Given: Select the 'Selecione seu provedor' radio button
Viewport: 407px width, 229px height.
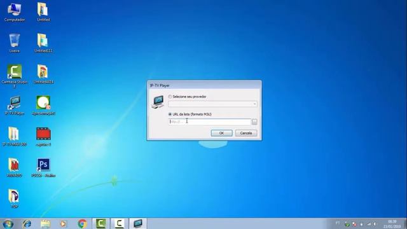Looking at the screenshot, I should (x=170, y=97).
